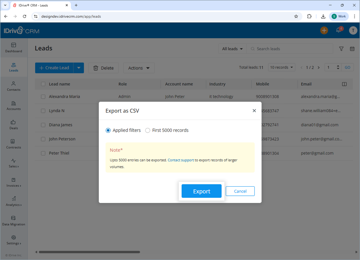Open the profile avatar menu

pos(353,30)
